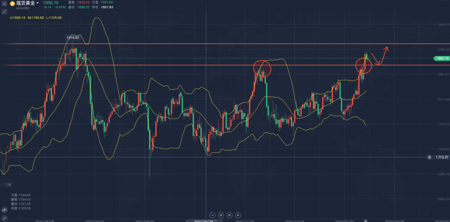Zoom out chart with minus button
The width and height of the screenshot is (450, 222).
(x=212, y=215)
